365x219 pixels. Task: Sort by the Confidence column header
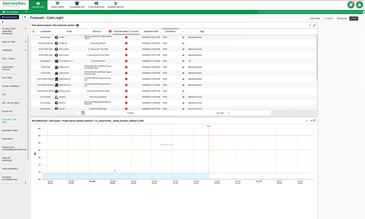tap(170, 32)
